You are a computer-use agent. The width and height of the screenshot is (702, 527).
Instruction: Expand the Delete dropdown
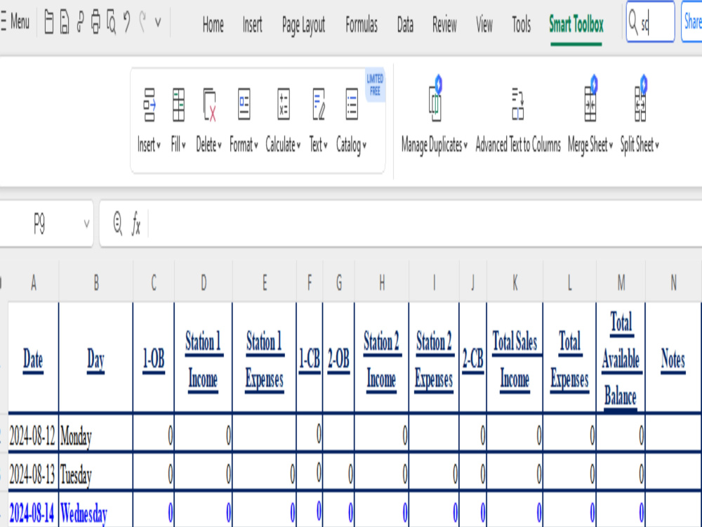tap(208, 145)
